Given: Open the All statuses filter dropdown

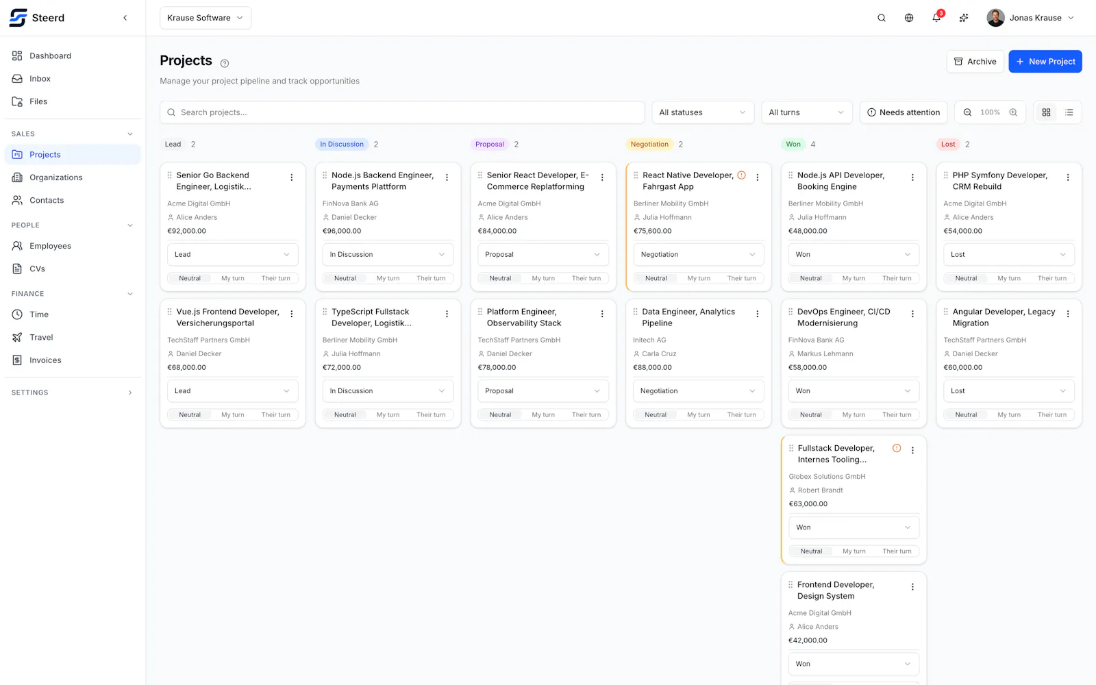Looking at the screenshot, I should click(x=703, y=112).
